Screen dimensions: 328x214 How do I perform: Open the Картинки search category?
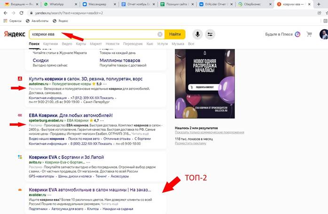point(50,44)
